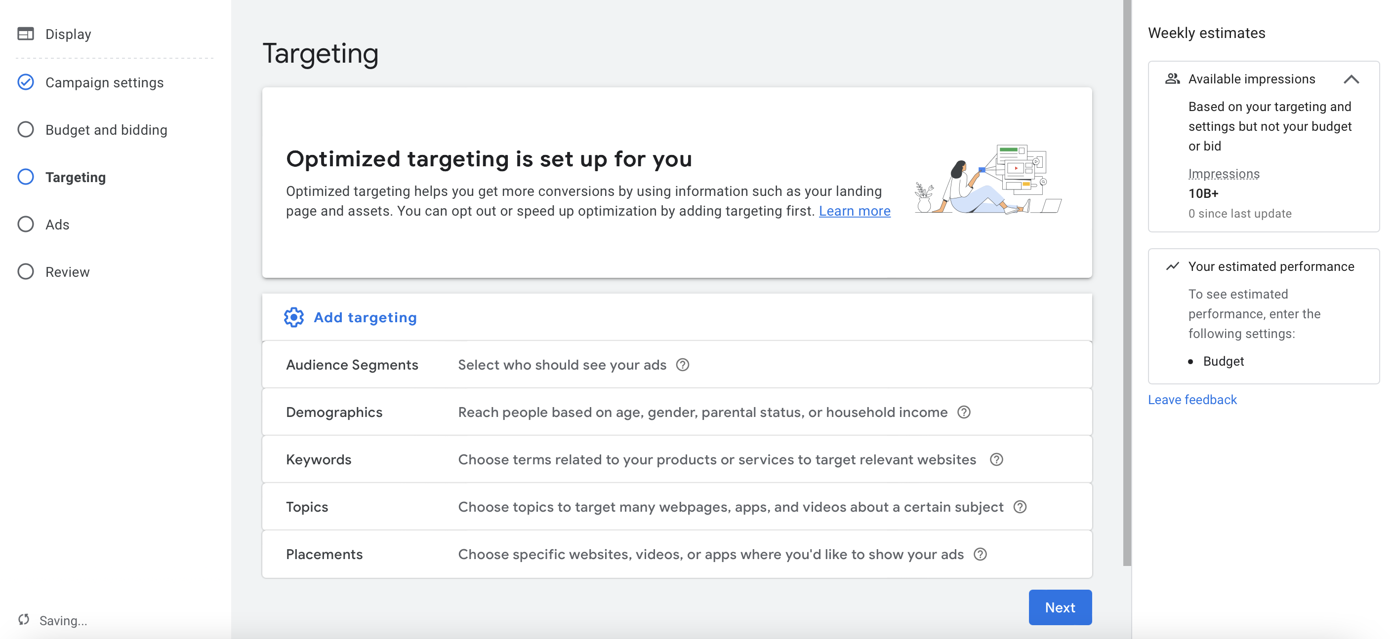The height and width of the screenshot is (639, 1394).
Task: Open the Demographics targeting row
Action: click(677, 413)
